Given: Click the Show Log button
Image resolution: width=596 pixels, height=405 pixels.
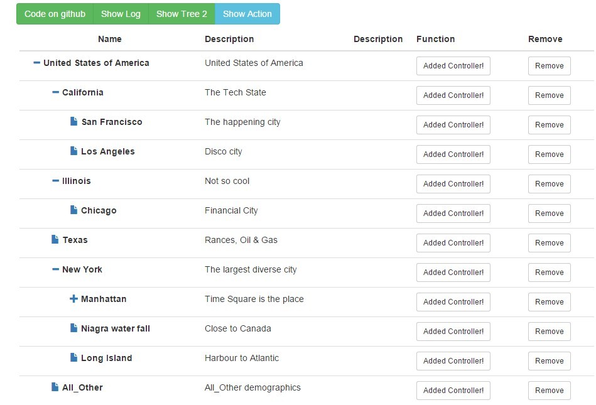Looking at the screenshot, I should click(x=121, y=13).
